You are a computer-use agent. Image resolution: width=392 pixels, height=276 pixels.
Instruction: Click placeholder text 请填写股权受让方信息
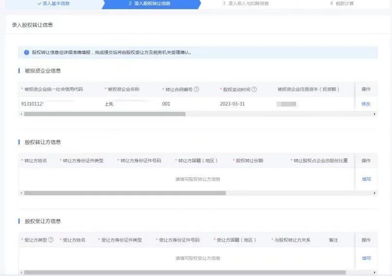[197, 258]
